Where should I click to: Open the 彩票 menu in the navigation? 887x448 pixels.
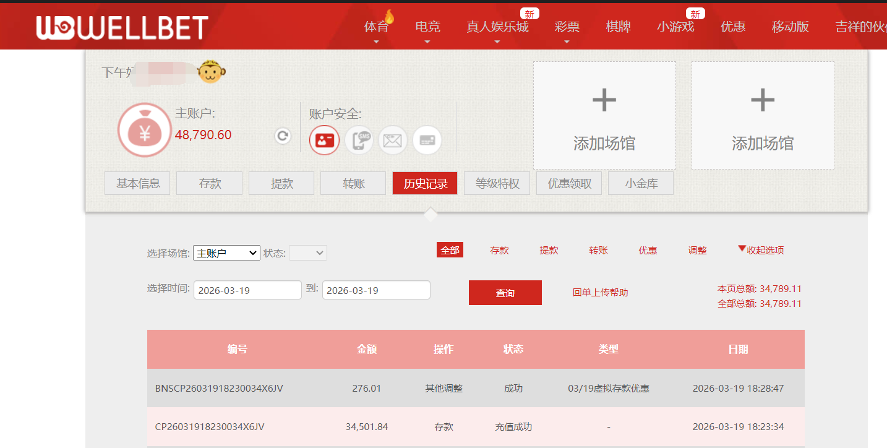pyautogui.click(x=567, y=26)
